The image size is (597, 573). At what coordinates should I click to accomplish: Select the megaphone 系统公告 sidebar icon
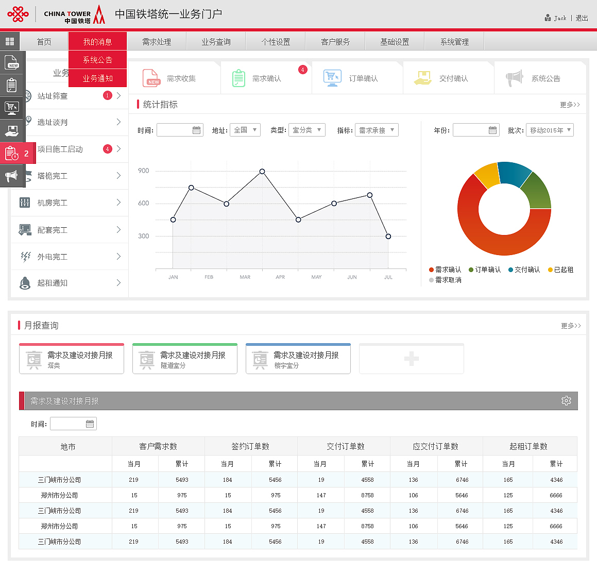(x=11, y=176)
